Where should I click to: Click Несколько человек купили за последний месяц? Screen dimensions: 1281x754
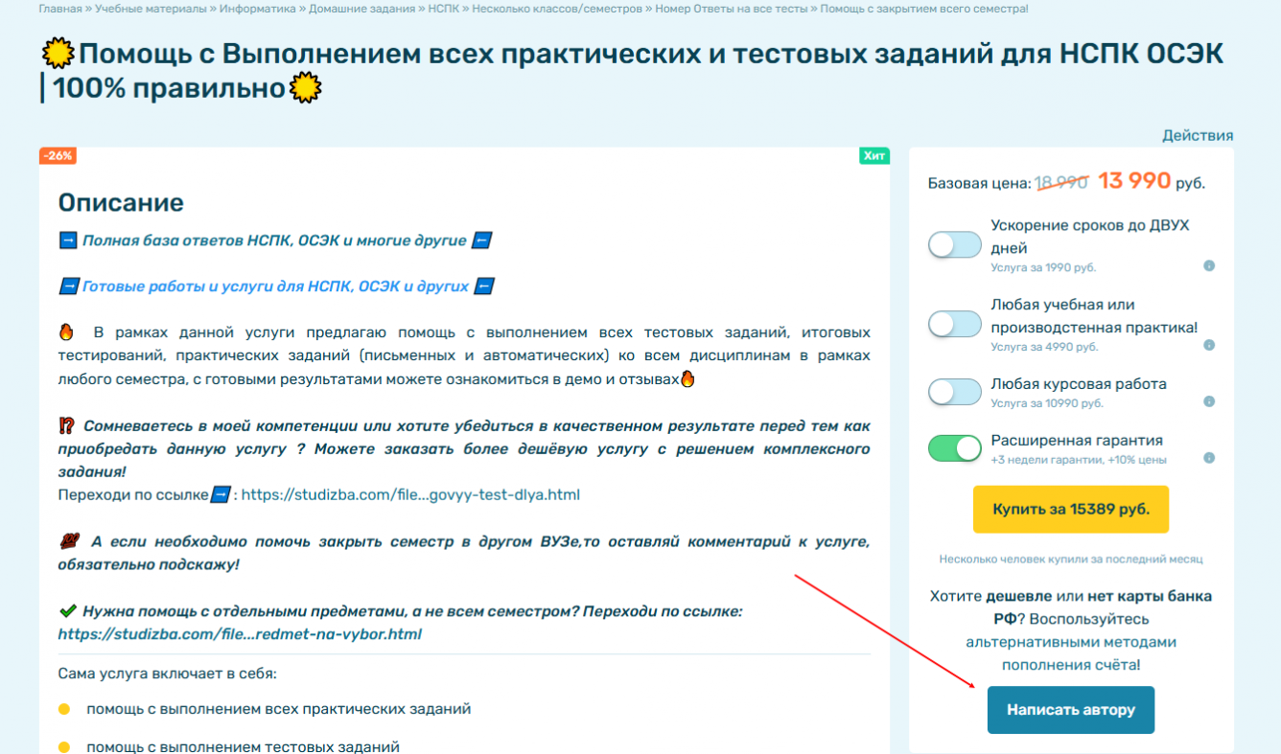(x=1071, y=559)
